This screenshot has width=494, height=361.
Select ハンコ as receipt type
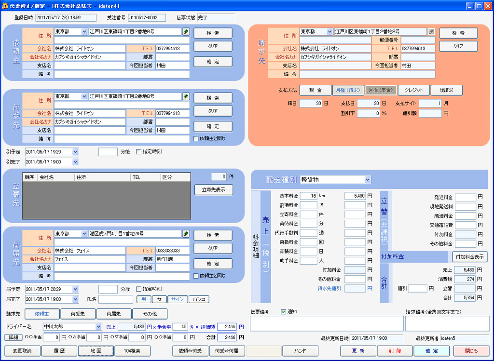199,299
